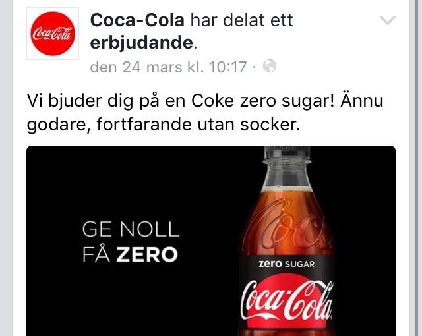
Task: Open the Coca-Cola round red profile picture
Action: click(x=53, y=34)
